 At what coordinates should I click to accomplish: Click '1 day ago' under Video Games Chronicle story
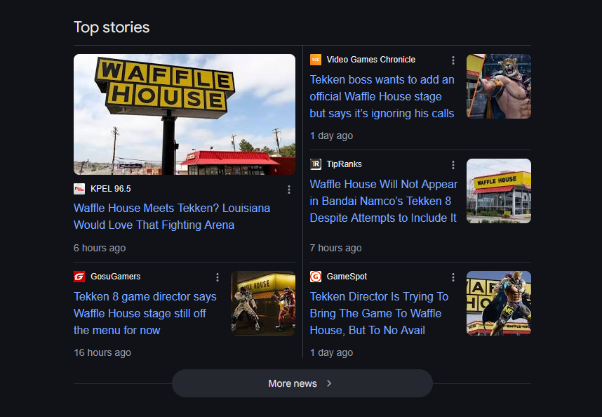click(x=331, y=135)
